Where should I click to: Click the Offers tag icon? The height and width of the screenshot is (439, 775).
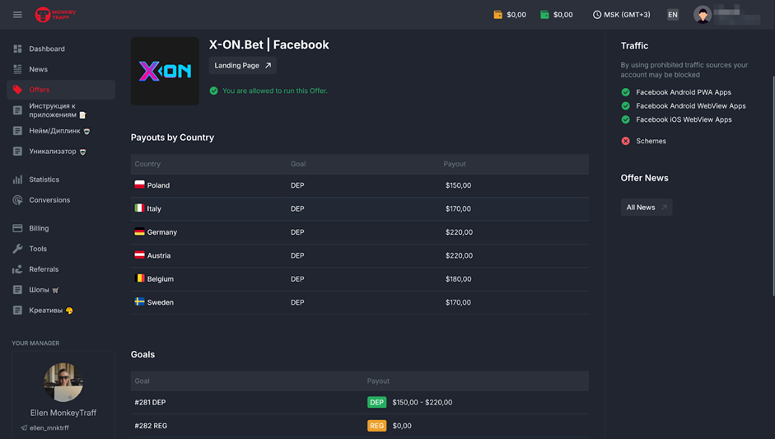click(x=17, y=90)
